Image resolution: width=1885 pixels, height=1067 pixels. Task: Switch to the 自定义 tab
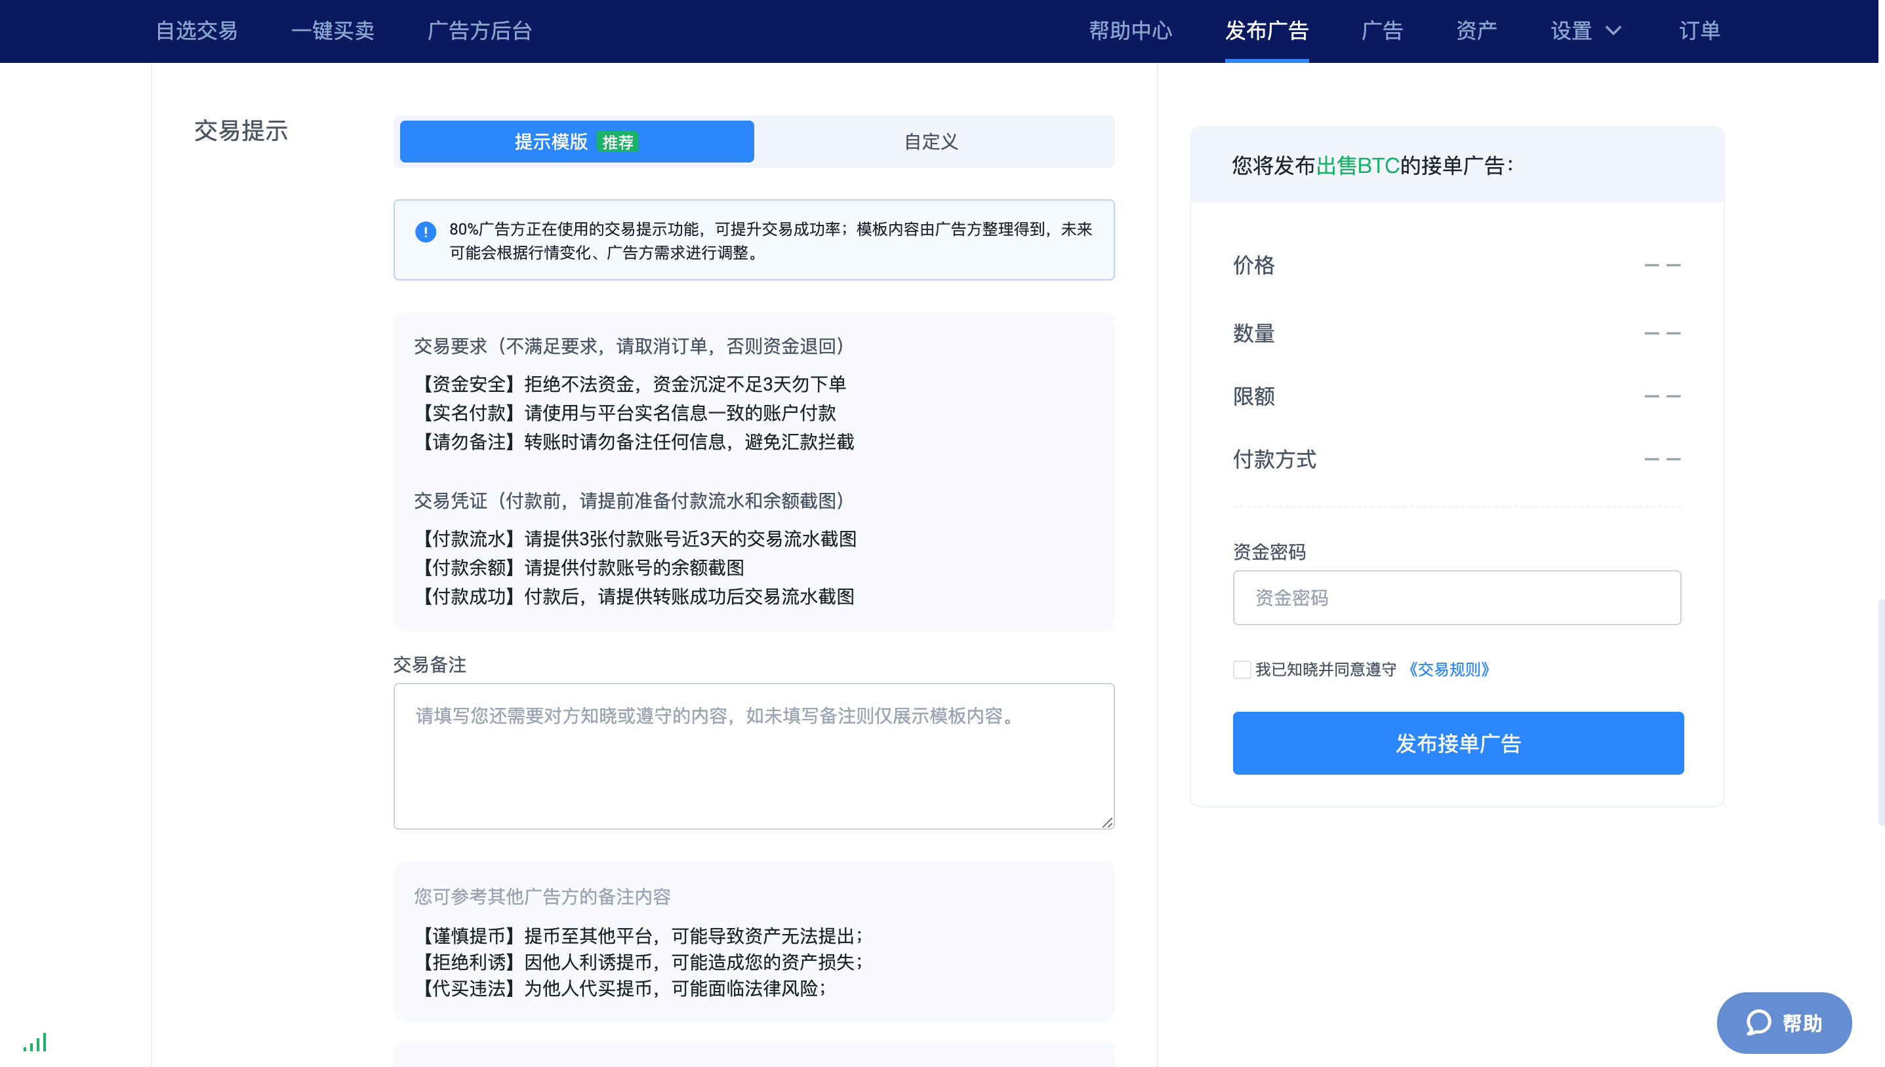pyautogui.click(x=931, y=142)
